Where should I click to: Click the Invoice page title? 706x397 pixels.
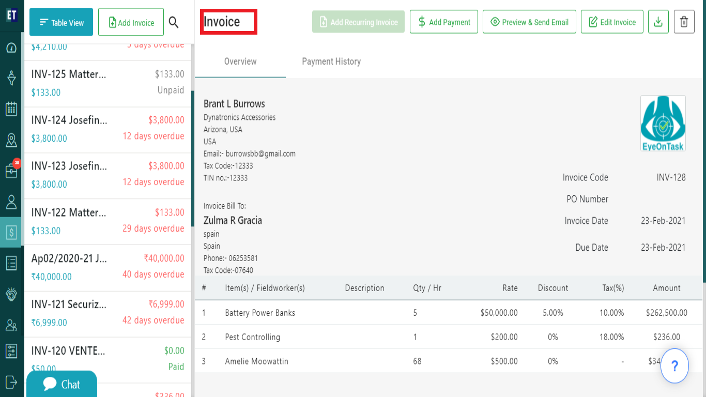point(222,22)
